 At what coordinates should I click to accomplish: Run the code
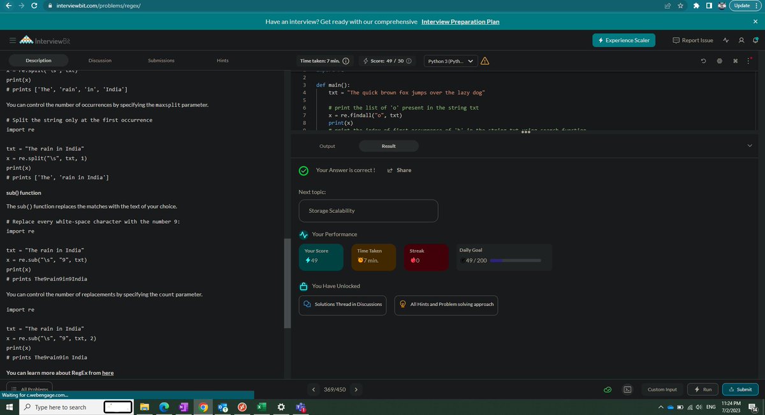[703, 389]
